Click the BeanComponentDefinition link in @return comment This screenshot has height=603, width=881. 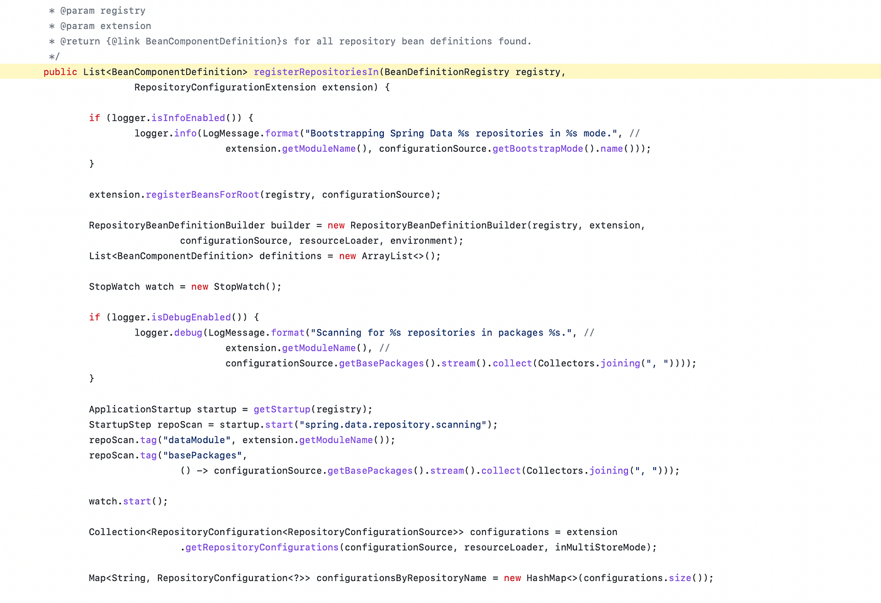[213, 42]
